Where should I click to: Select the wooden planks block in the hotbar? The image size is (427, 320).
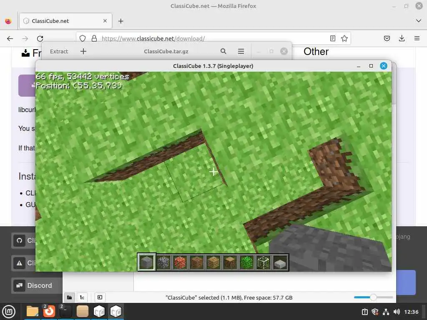click(213, 262)
